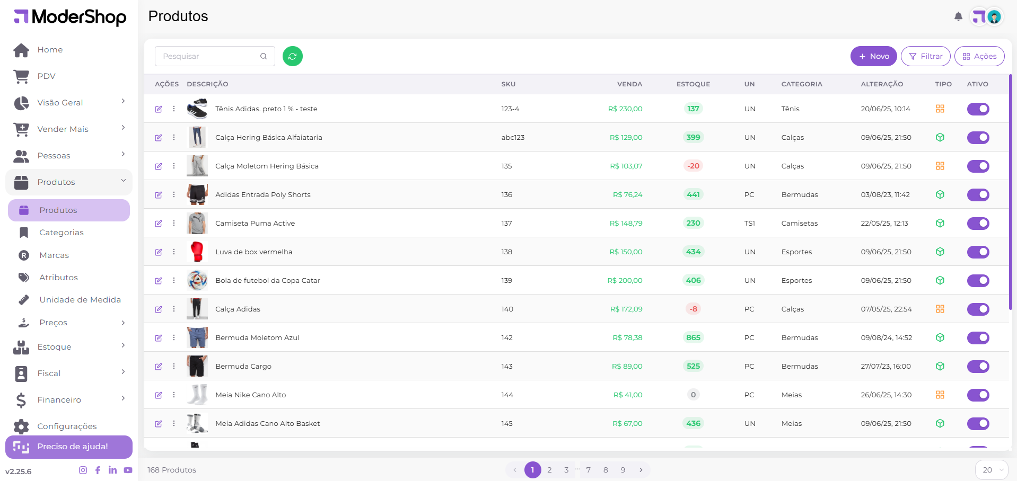Expand the Fiscal menu
Screen dimensions: 1017x481
69,373
